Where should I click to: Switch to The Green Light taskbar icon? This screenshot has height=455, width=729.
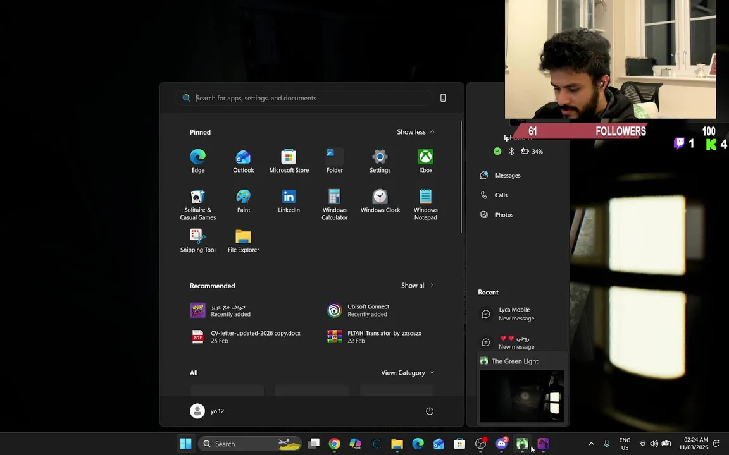point(522,444)
